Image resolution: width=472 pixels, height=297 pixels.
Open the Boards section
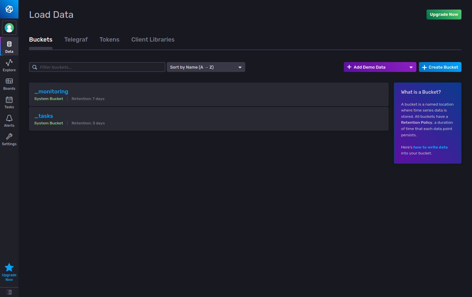(9, 84)
